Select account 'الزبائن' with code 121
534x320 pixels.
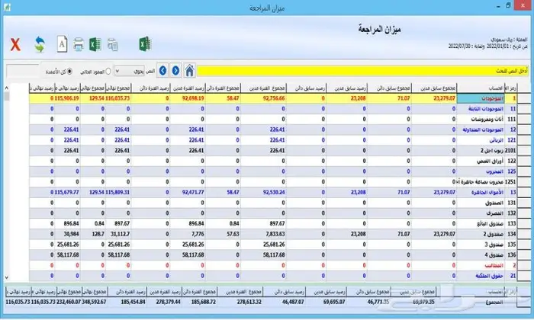[480, 140]
